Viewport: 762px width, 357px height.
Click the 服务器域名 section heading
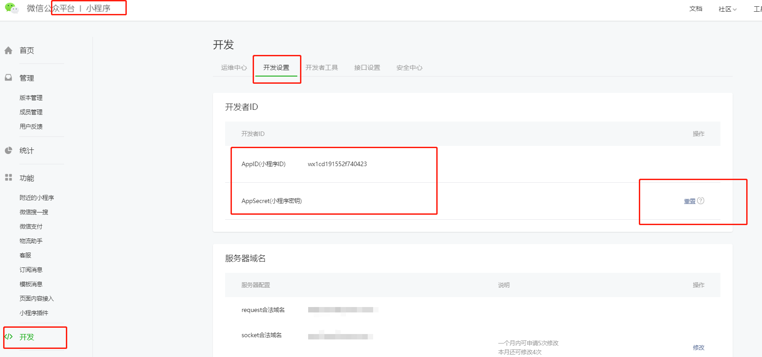point(245,258)
